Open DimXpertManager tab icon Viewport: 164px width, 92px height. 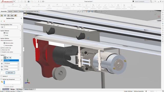tap(12, 16)
